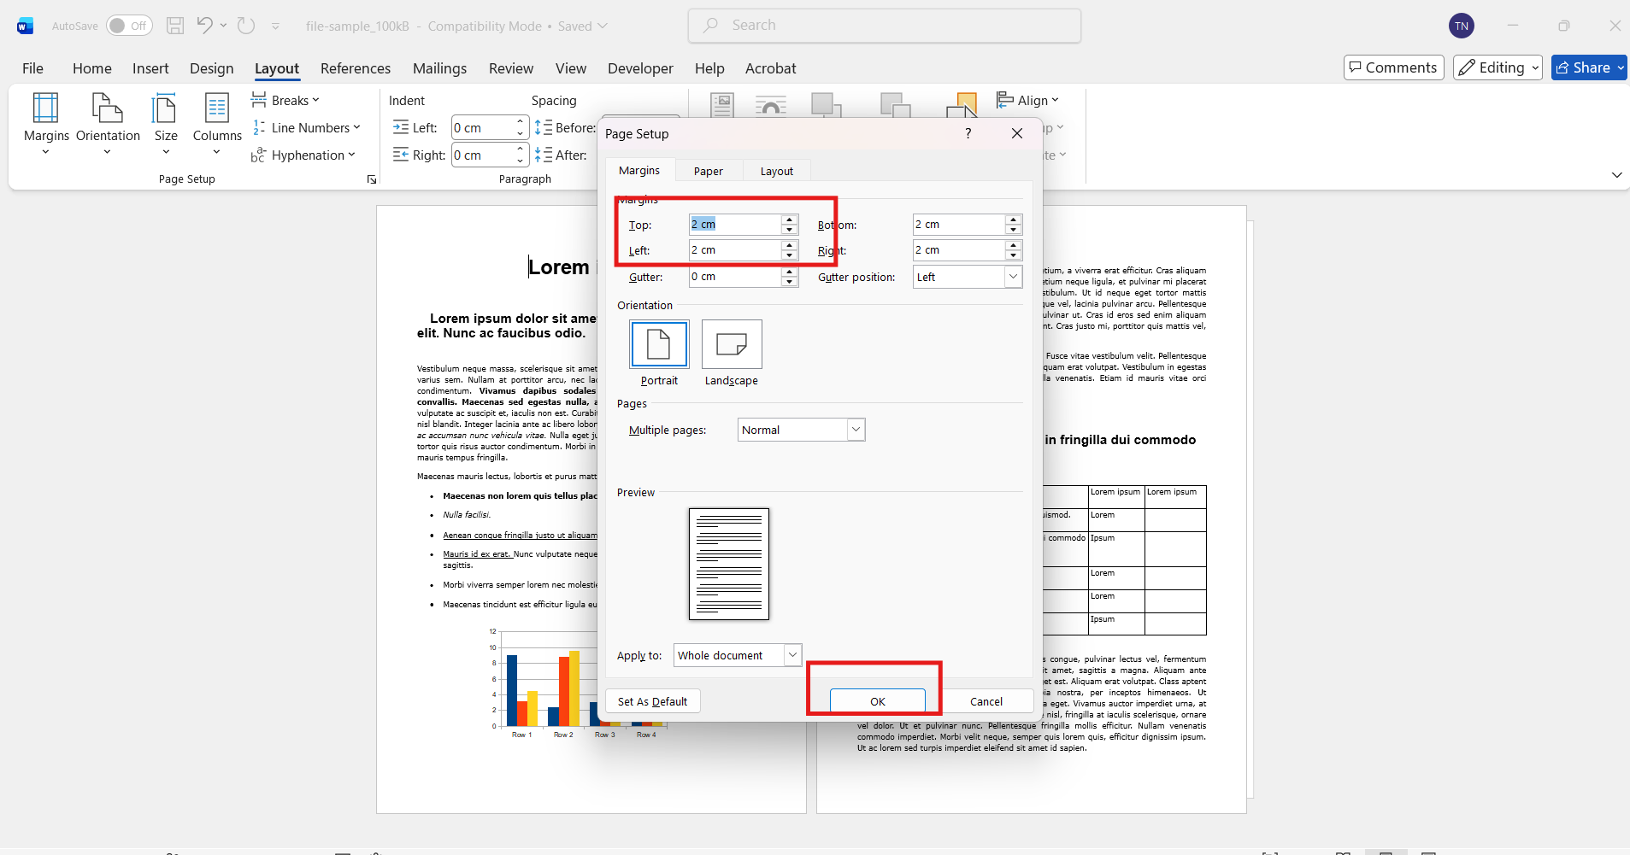Open the Apply to dropdown
This screenshot has width=1630, height=855.
point(738,655)
